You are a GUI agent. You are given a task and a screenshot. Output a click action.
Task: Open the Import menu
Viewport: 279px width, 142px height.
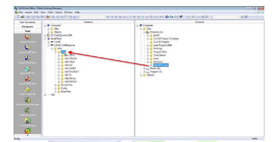[28, 12]
